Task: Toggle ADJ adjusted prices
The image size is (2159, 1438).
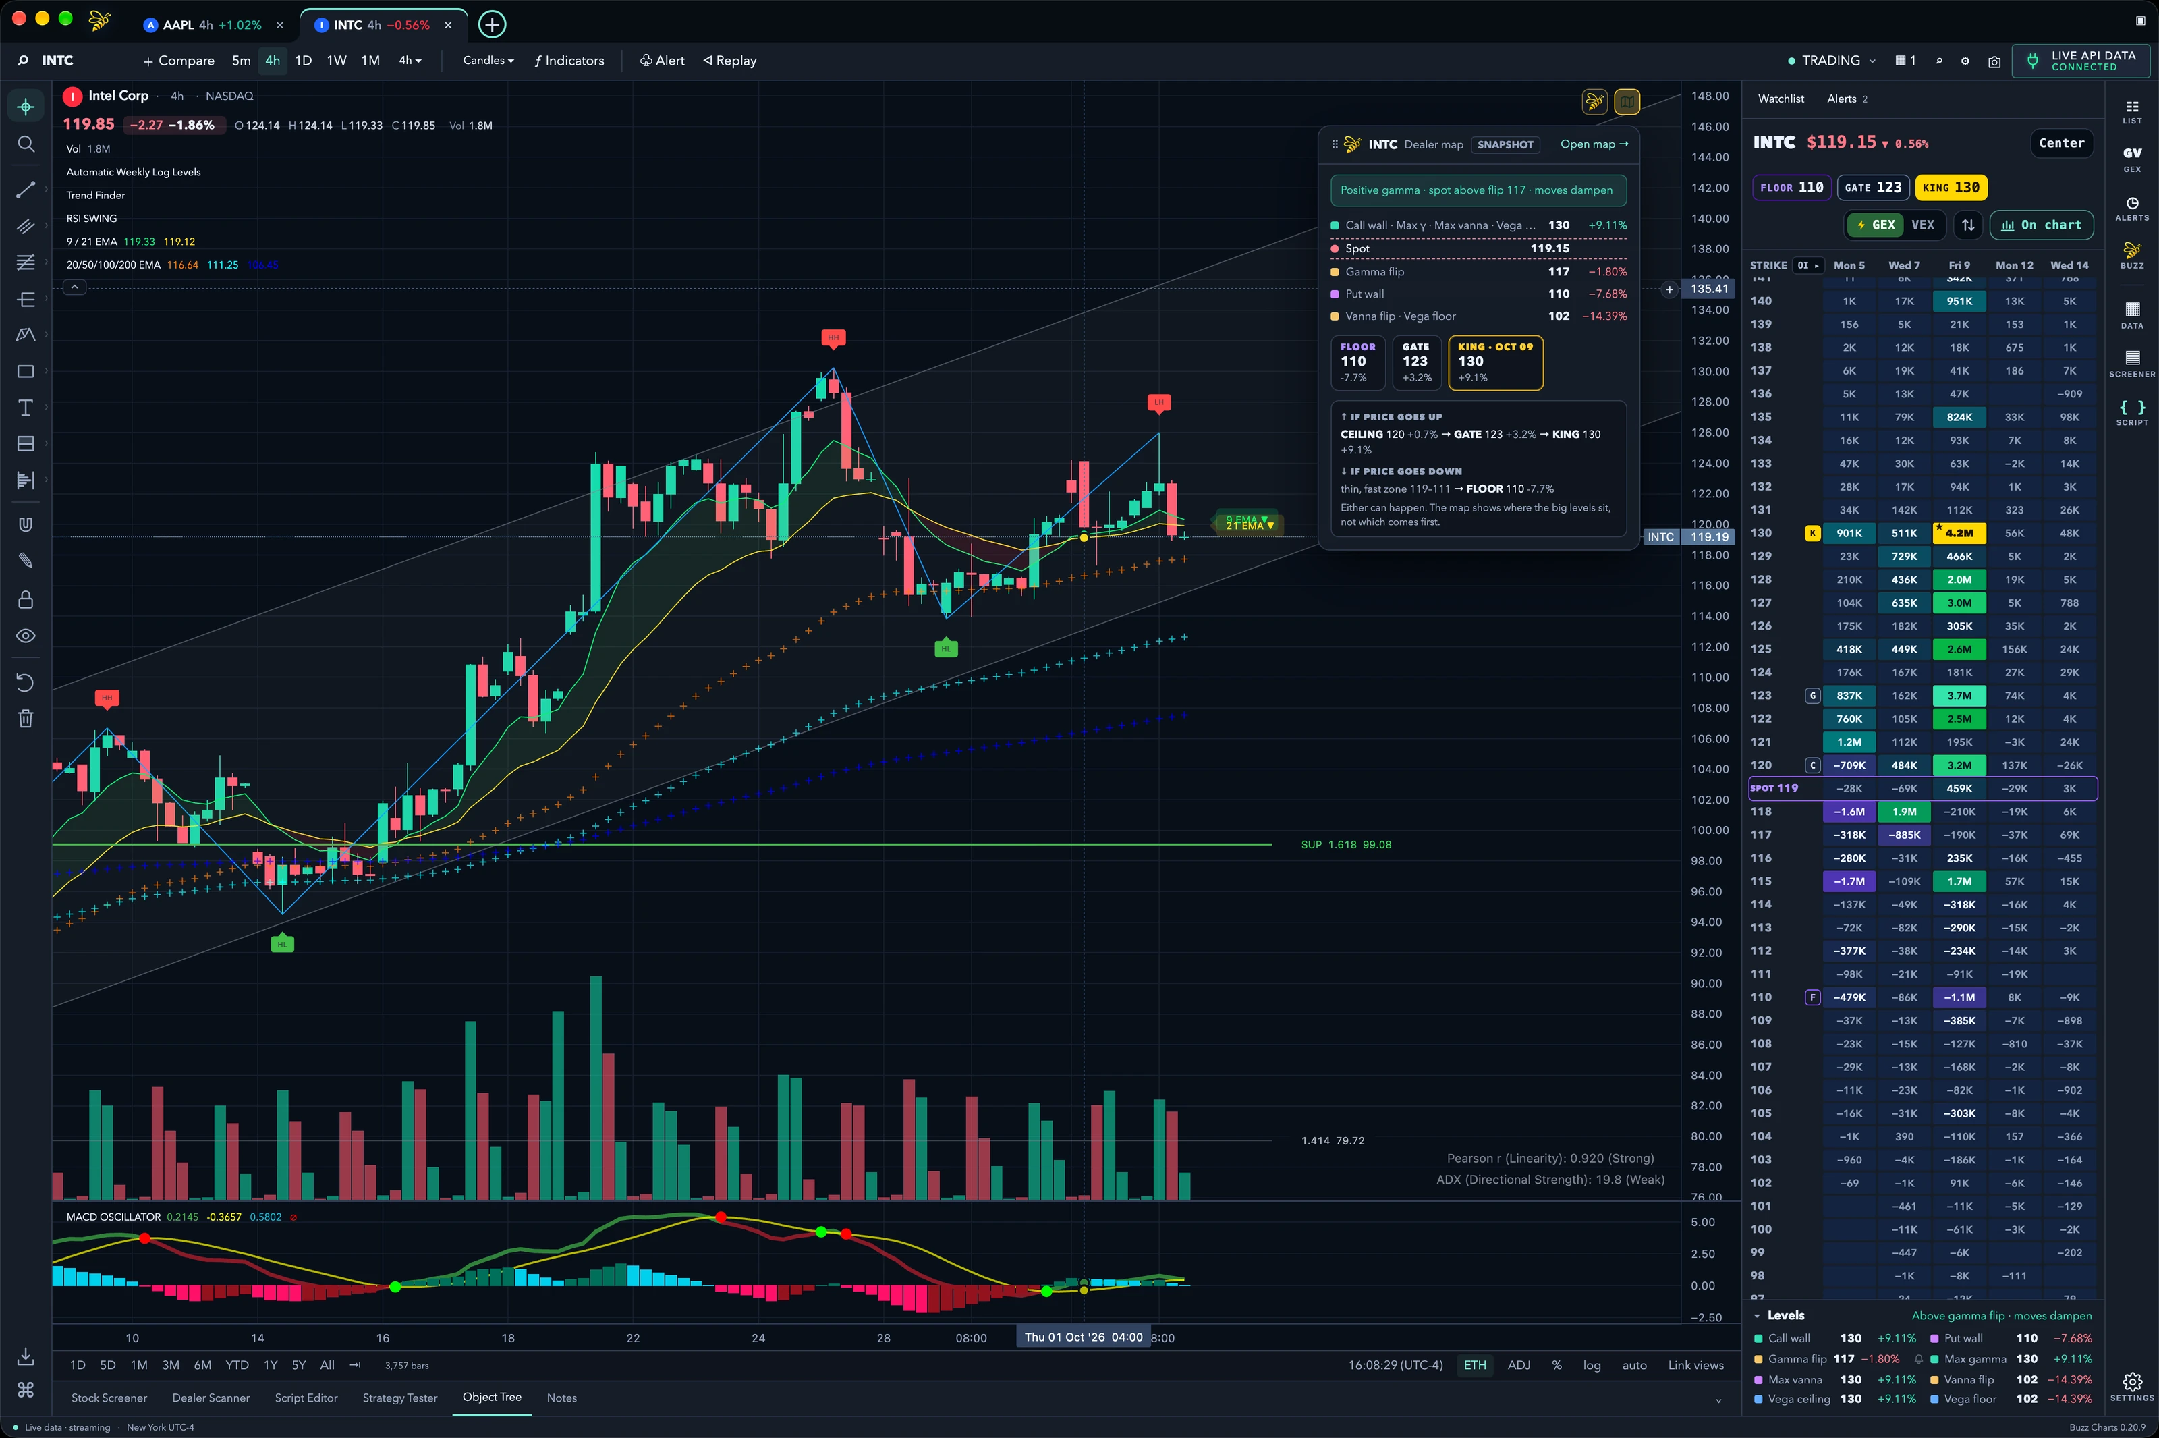Action: coord(1519,1366)
